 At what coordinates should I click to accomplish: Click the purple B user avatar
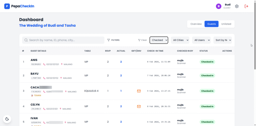(x=219, y=6)
